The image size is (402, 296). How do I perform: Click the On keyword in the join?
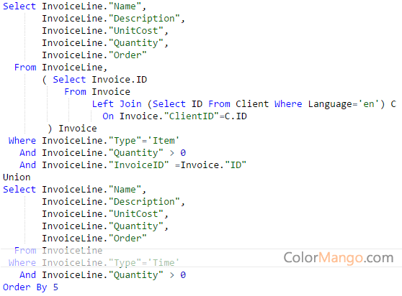[108, 116]
